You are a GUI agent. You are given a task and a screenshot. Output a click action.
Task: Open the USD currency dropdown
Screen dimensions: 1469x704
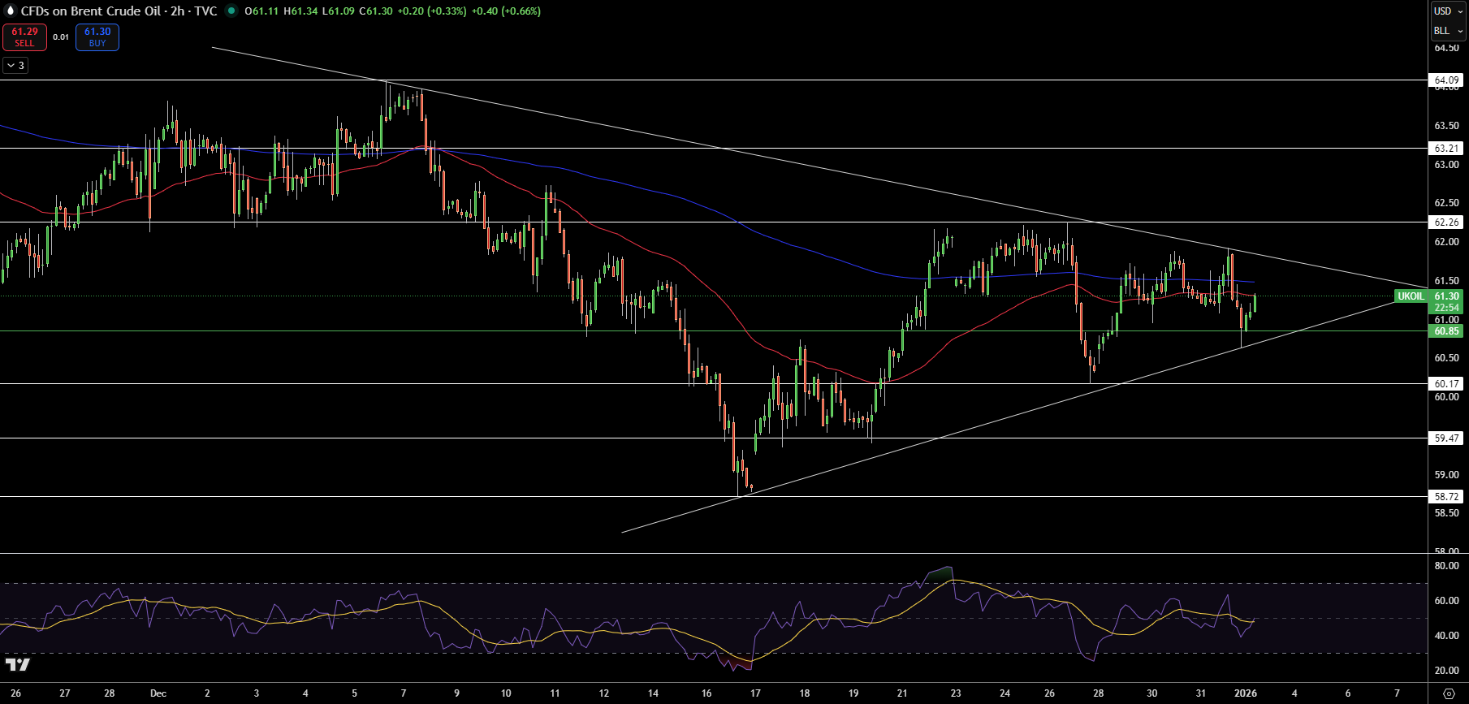point(1448,11)
